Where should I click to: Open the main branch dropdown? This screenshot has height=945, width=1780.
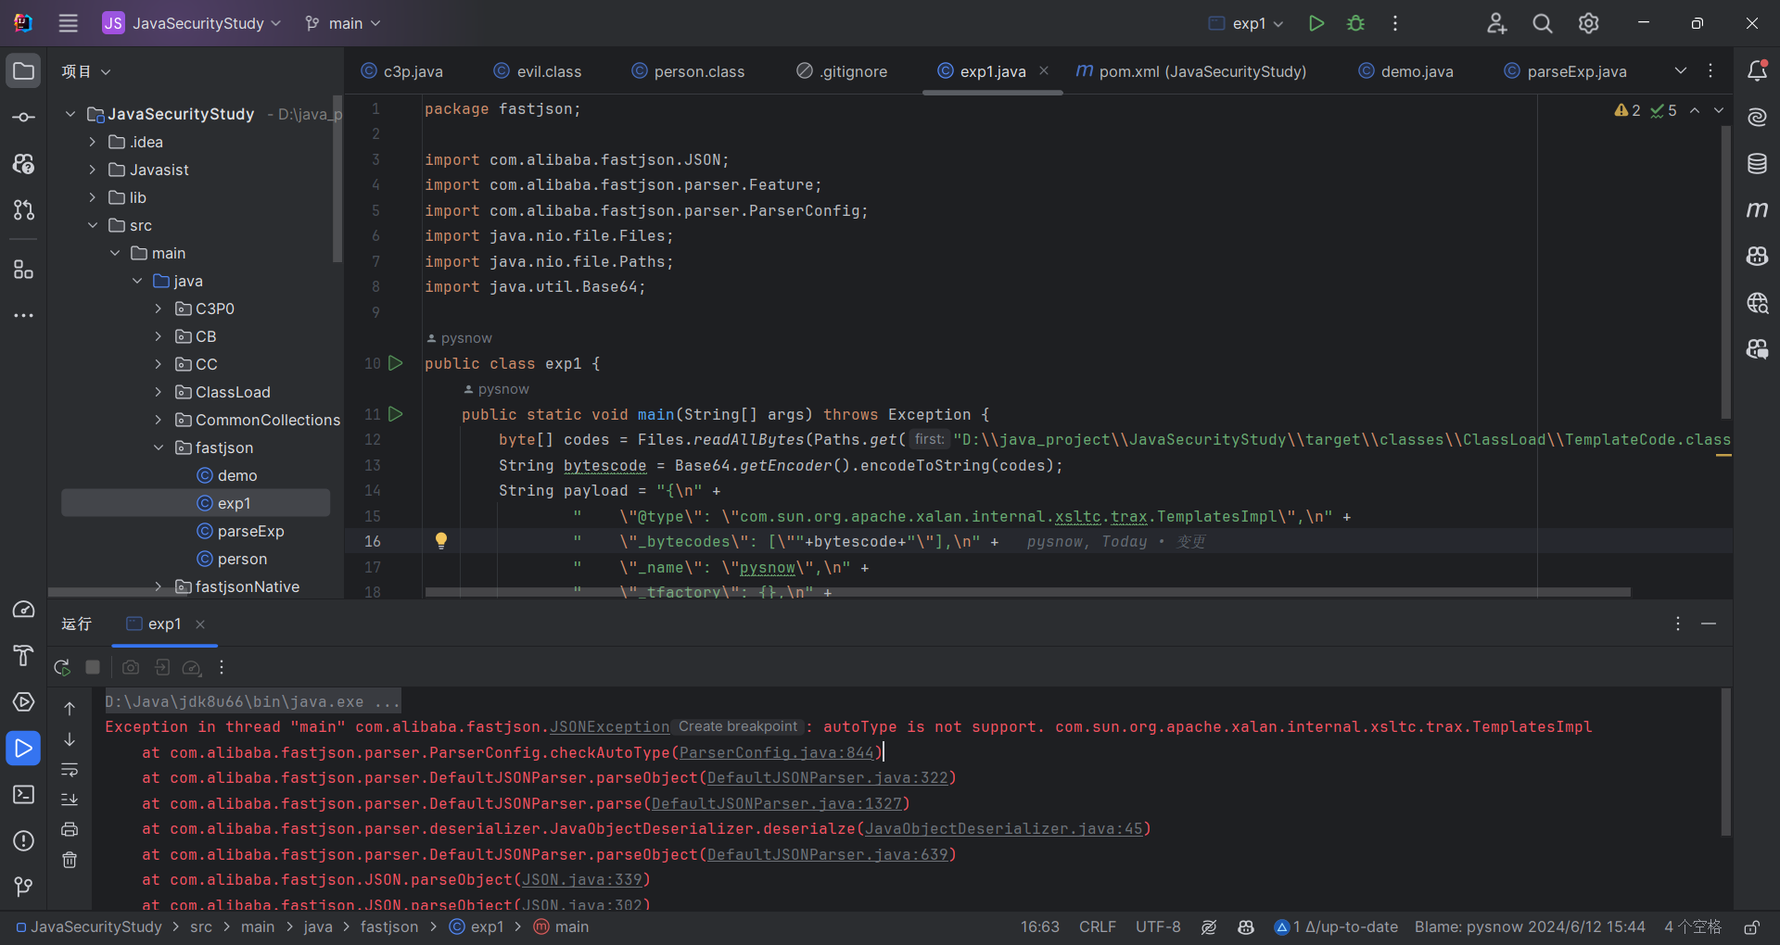[343, 23]
